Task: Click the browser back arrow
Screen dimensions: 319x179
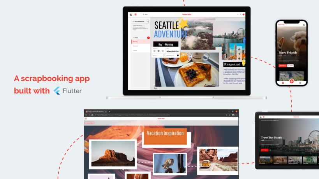Action: point(86,115)
